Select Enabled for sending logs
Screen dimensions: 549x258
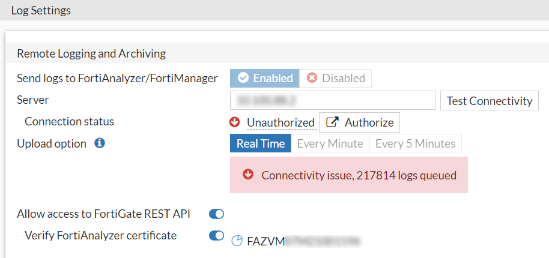(x=265, y=78)
